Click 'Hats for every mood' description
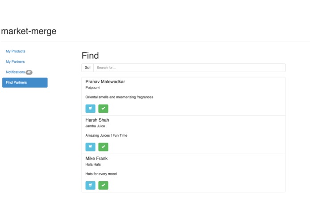The width and height of the screenshot is (310, 220). [101, 174]
